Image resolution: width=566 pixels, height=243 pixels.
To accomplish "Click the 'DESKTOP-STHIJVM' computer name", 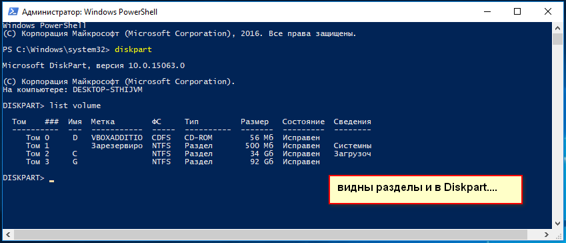I will (107, 89).
